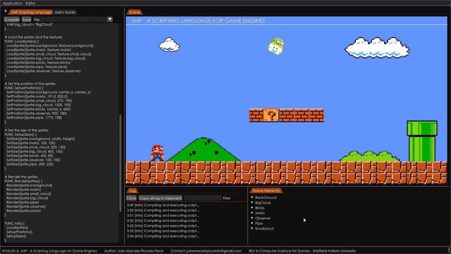Viewport: 451px width, 254px height.
Task: Select the Observer hierarchy item
Action: coord(263,218)
